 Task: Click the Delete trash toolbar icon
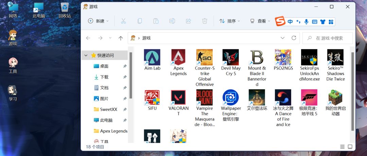tap(205, 21)
